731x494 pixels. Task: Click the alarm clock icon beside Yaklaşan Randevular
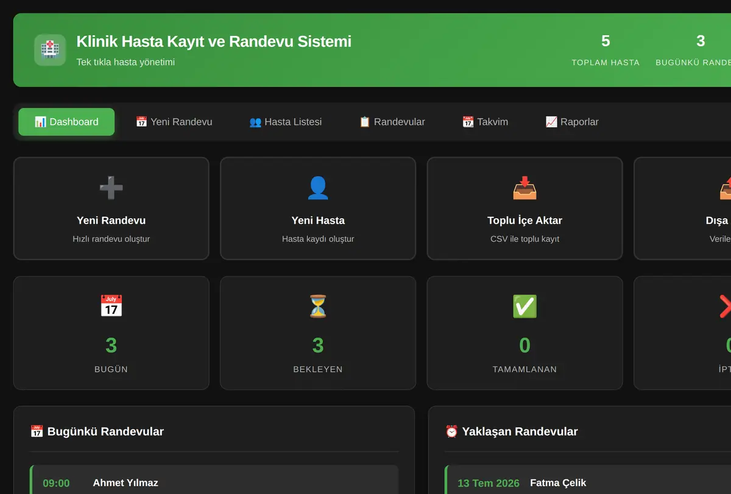[x=451, y=431]
